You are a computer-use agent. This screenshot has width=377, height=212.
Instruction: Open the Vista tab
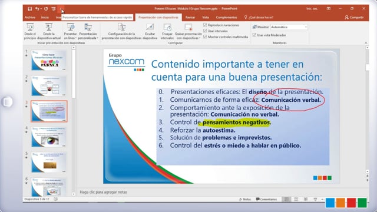coord(206,17)
